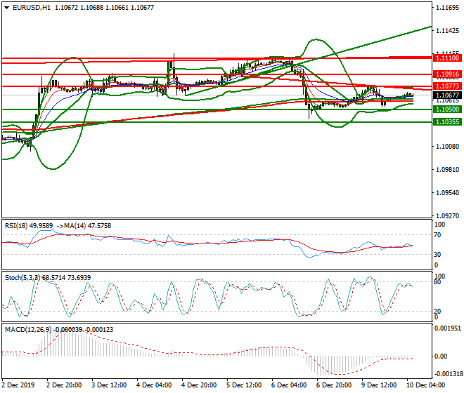
Task: Click the 4 Dec 20:00 time label
Action: point(199,385)
